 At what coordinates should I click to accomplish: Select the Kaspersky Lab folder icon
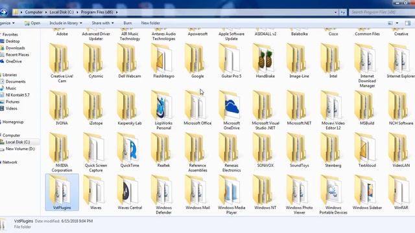point(128,105)
